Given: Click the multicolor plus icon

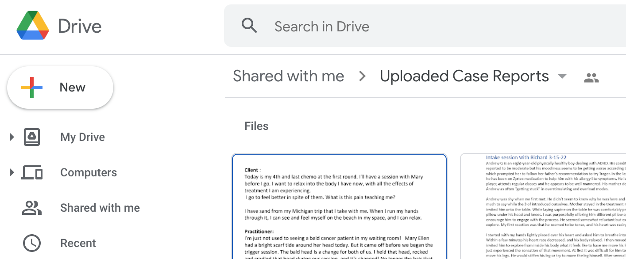Looking at the screenshot, I should 32,88.
